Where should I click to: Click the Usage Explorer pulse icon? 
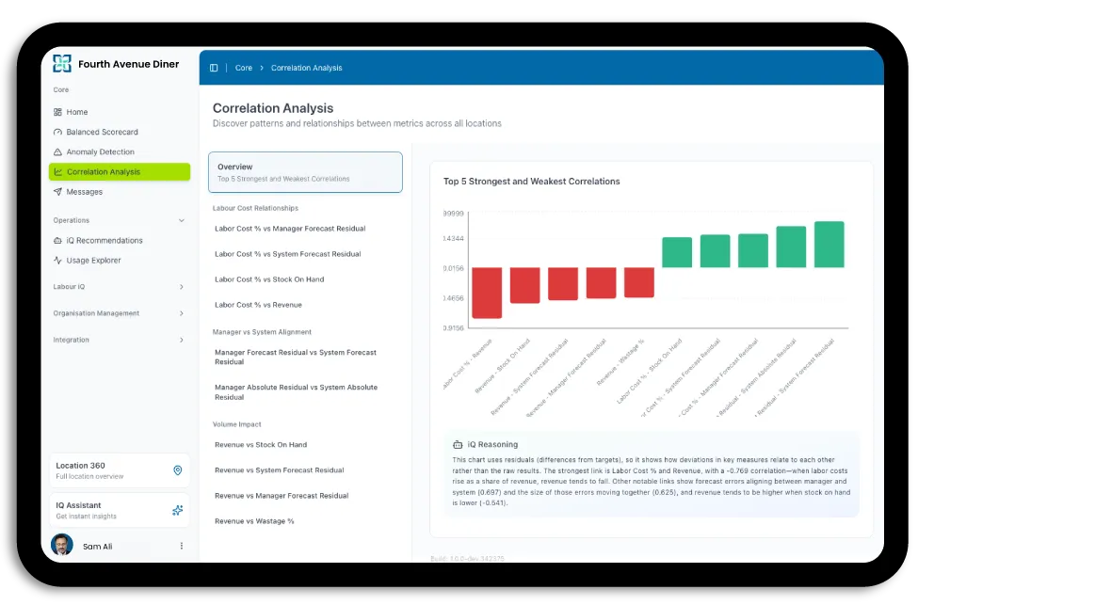coord(57,261)
